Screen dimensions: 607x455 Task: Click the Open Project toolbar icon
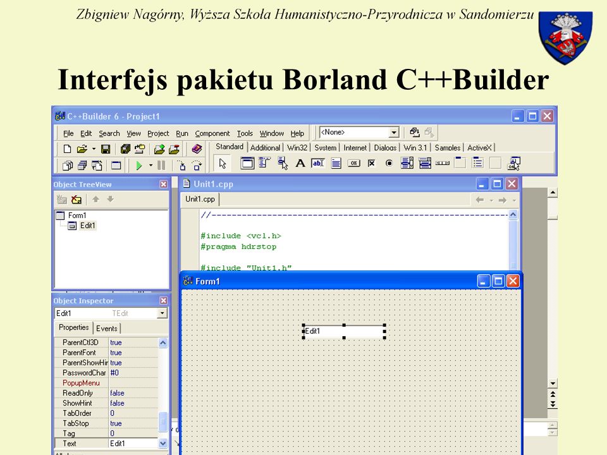(140, 149)
